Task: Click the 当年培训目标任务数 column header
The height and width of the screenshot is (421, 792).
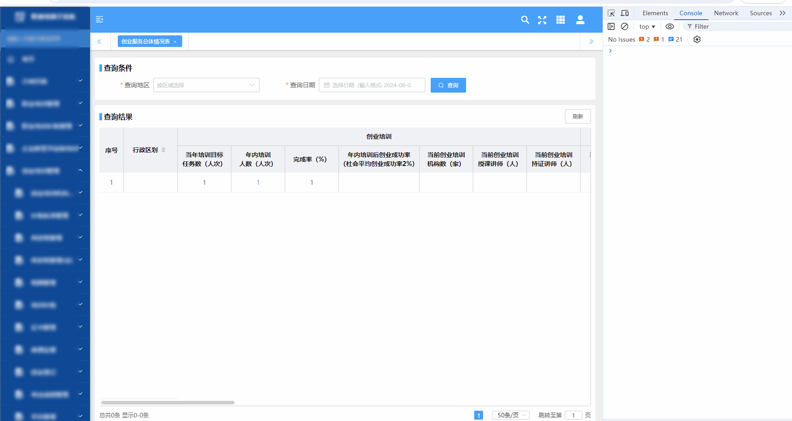Action: point(204,159)
